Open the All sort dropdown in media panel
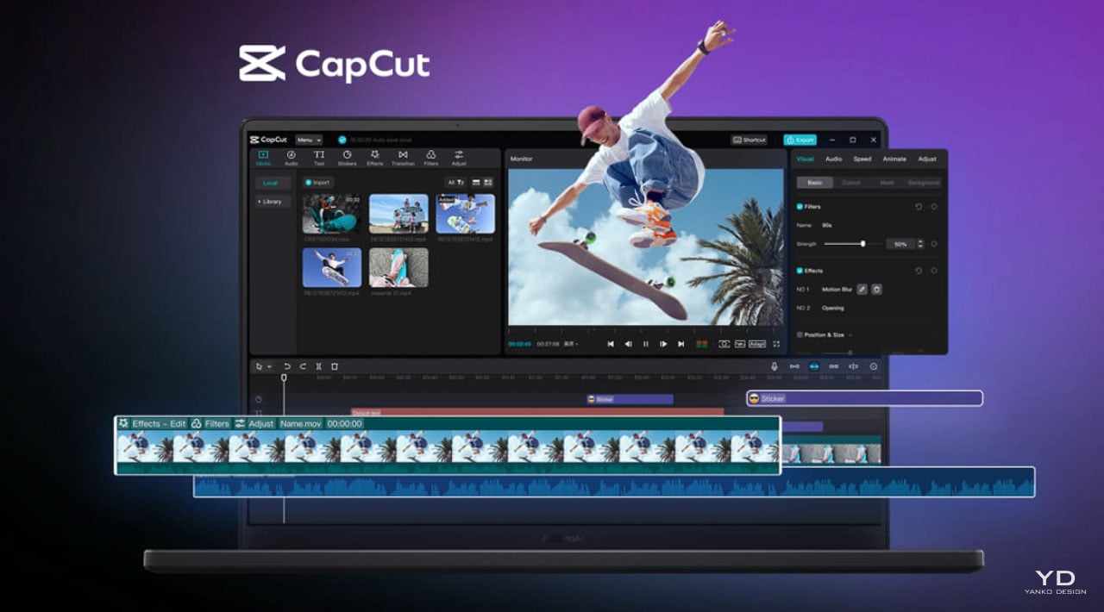 pyautogui.click(x=455, y=183)
